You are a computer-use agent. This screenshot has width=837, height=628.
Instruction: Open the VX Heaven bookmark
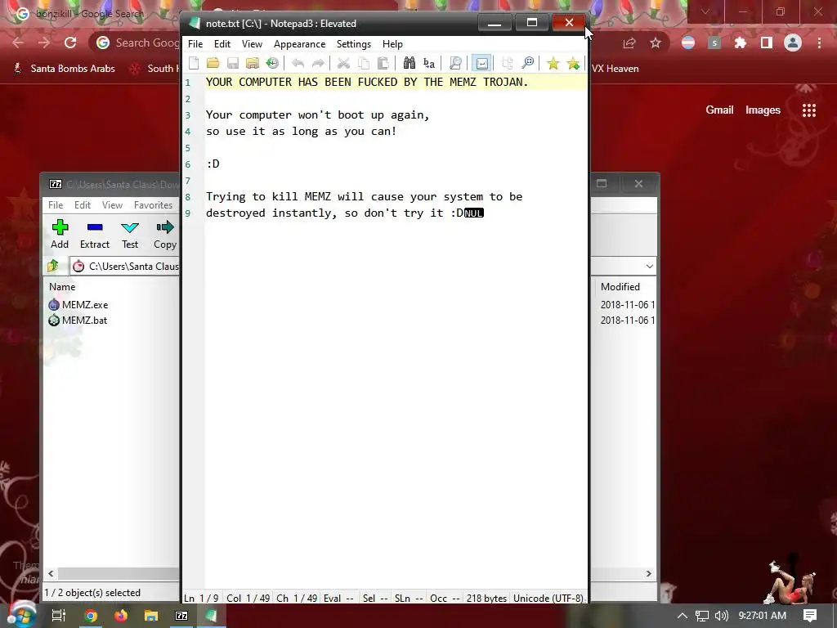615,69
